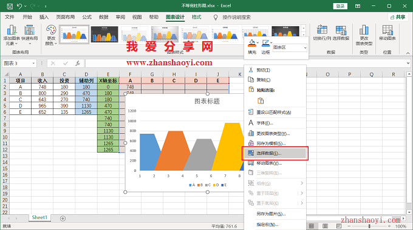Choose Move Chart (移动图表) menu entry
Image resolution: width=413 pixels, height=230 pixels.
pyautogui.click(x=275, y=163)
